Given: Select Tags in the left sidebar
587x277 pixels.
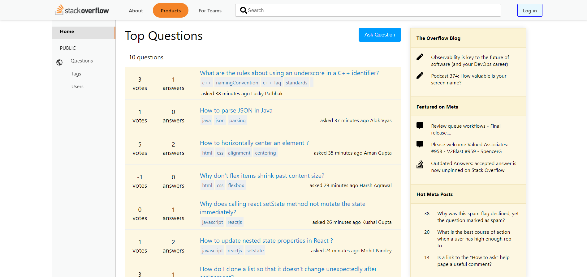Looking at the screenshot, I should pos(76,74).
